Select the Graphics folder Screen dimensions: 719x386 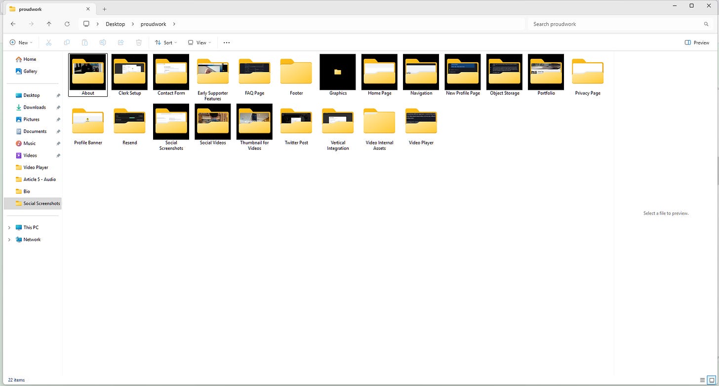(x=338, y=75)
